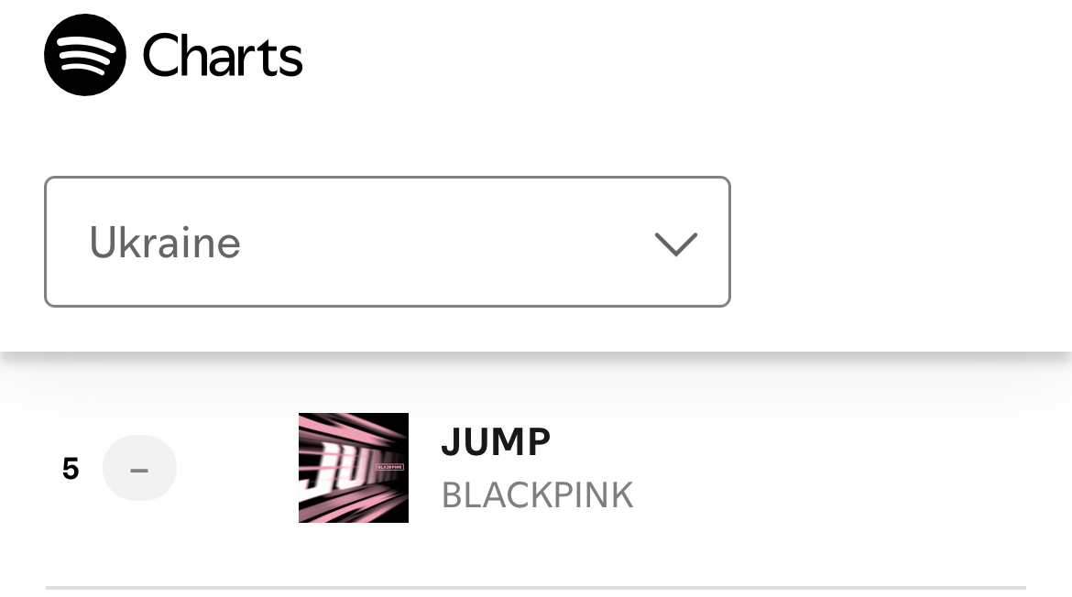
Task: Click the JUMP album cover thumbnail
Action: (x=354, y=468)
